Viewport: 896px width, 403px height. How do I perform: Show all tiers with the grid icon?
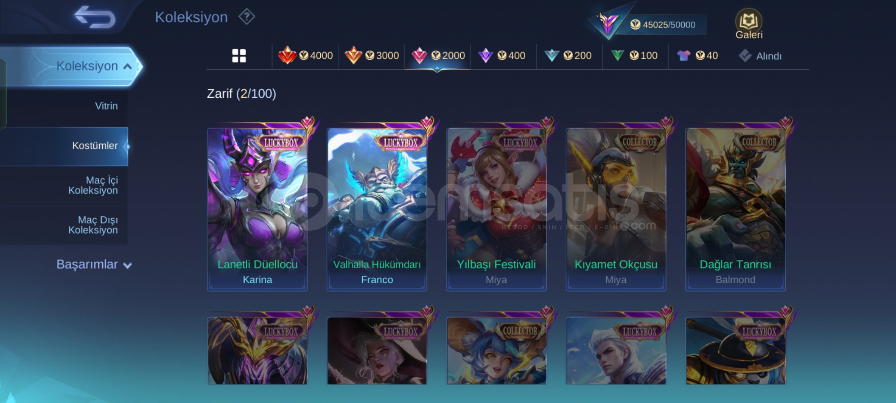pos(239,56)
